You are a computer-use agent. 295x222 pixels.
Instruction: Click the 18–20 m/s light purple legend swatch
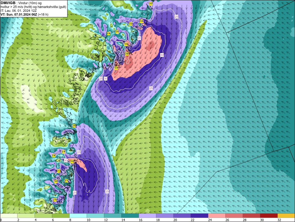[165, 216]
